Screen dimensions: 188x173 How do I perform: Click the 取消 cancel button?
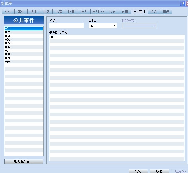159,171
